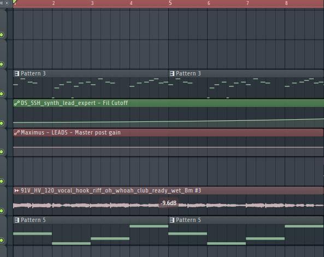Mute the Fil Cutoff automation track
Image resolution: width=324 pixels, height=257 pixels.
2,123
